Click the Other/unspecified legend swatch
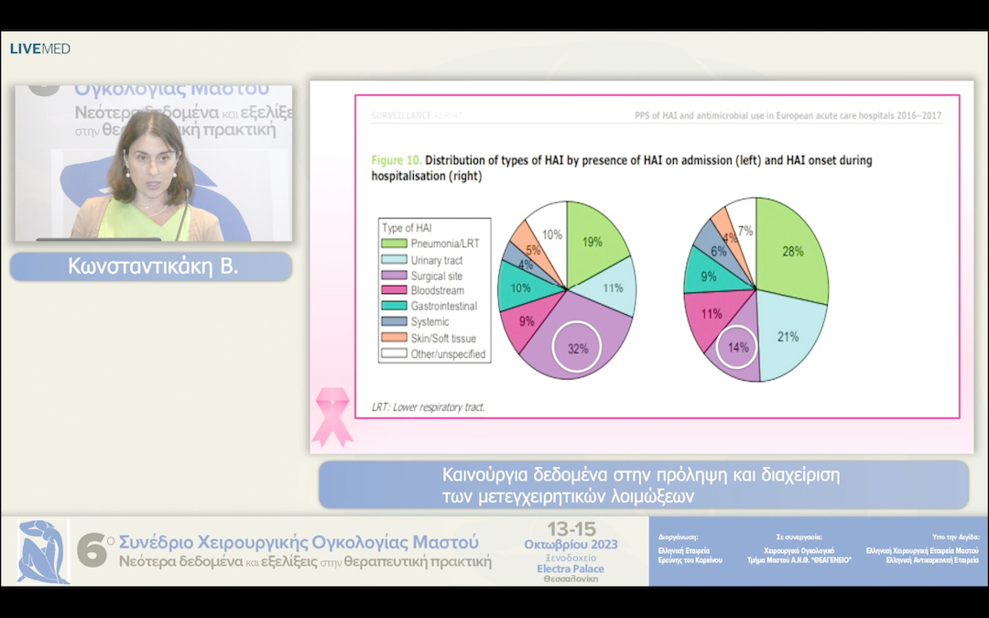The height and width of the screenshot is (618, 989). (397, 353)
